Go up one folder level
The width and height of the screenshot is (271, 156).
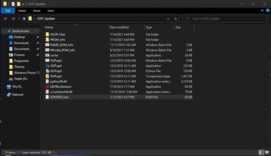click(x=24, y=19)
